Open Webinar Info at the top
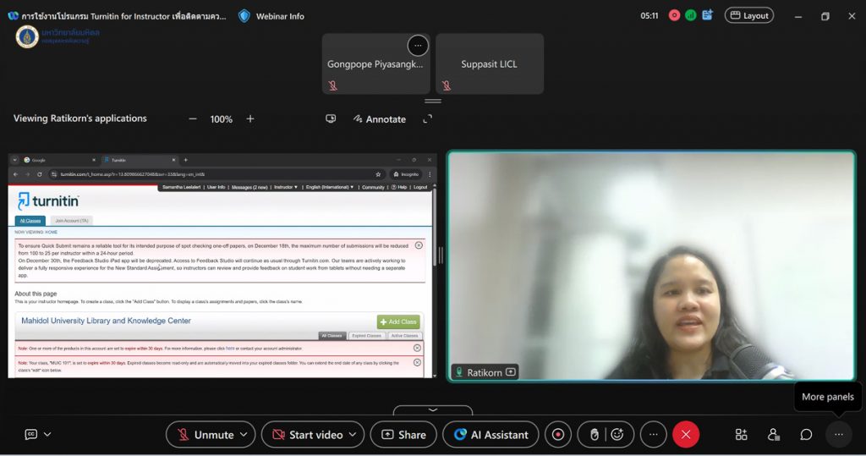 coord(271,16)
